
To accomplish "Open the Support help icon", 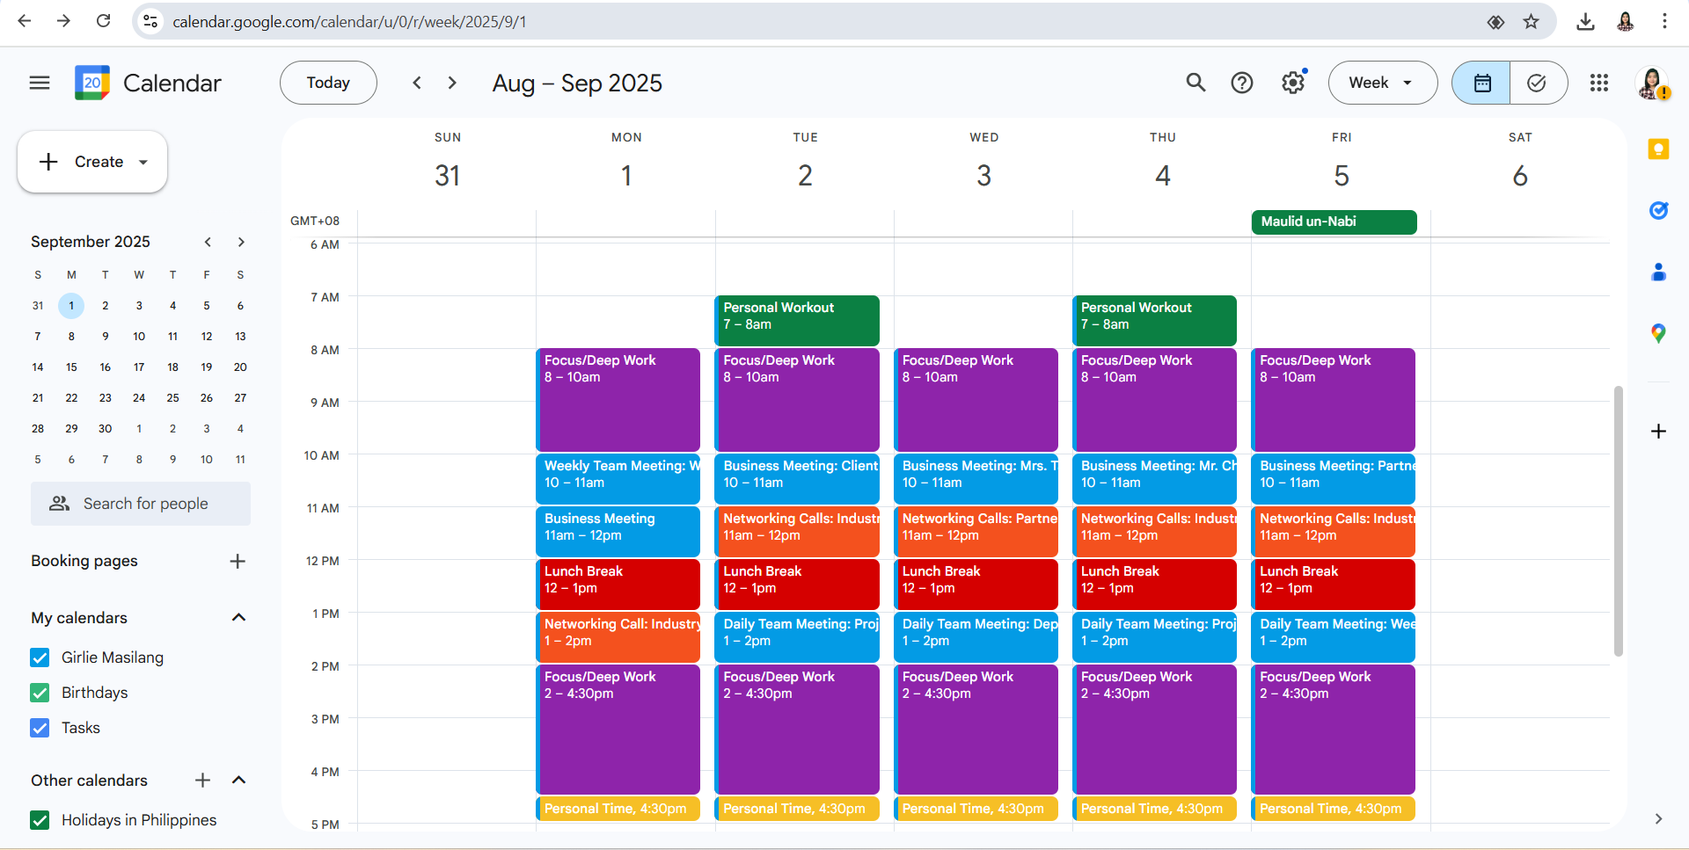I will [1241, 83].
